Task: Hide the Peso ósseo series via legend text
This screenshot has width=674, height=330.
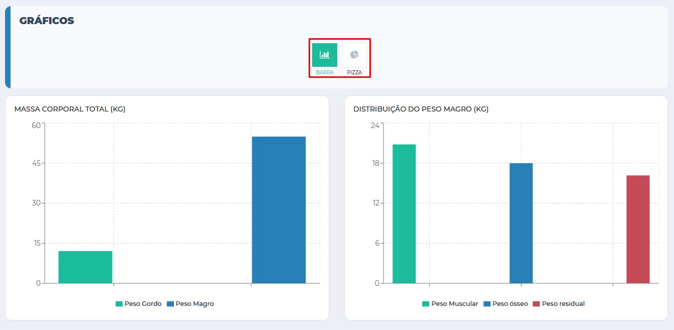Action: click(x=510, y=304)
